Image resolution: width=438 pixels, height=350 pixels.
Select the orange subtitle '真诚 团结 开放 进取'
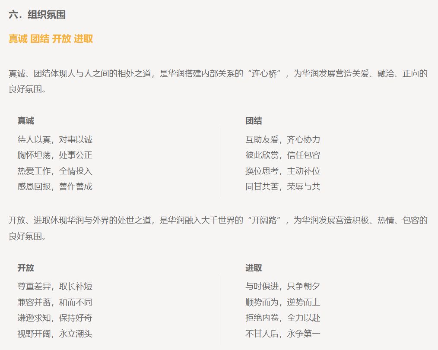51,38
